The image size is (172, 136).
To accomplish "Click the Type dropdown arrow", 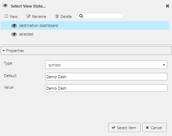I will [164, 65].
